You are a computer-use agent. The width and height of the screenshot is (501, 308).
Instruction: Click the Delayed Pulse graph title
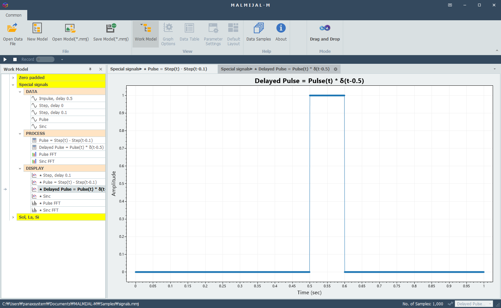(x=309, y=81)
